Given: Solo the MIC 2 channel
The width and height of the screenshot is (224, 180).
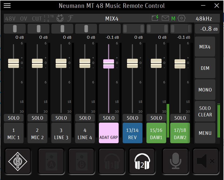Looking at the screenshot, I should pyautogui.click(x=38, y=118).
